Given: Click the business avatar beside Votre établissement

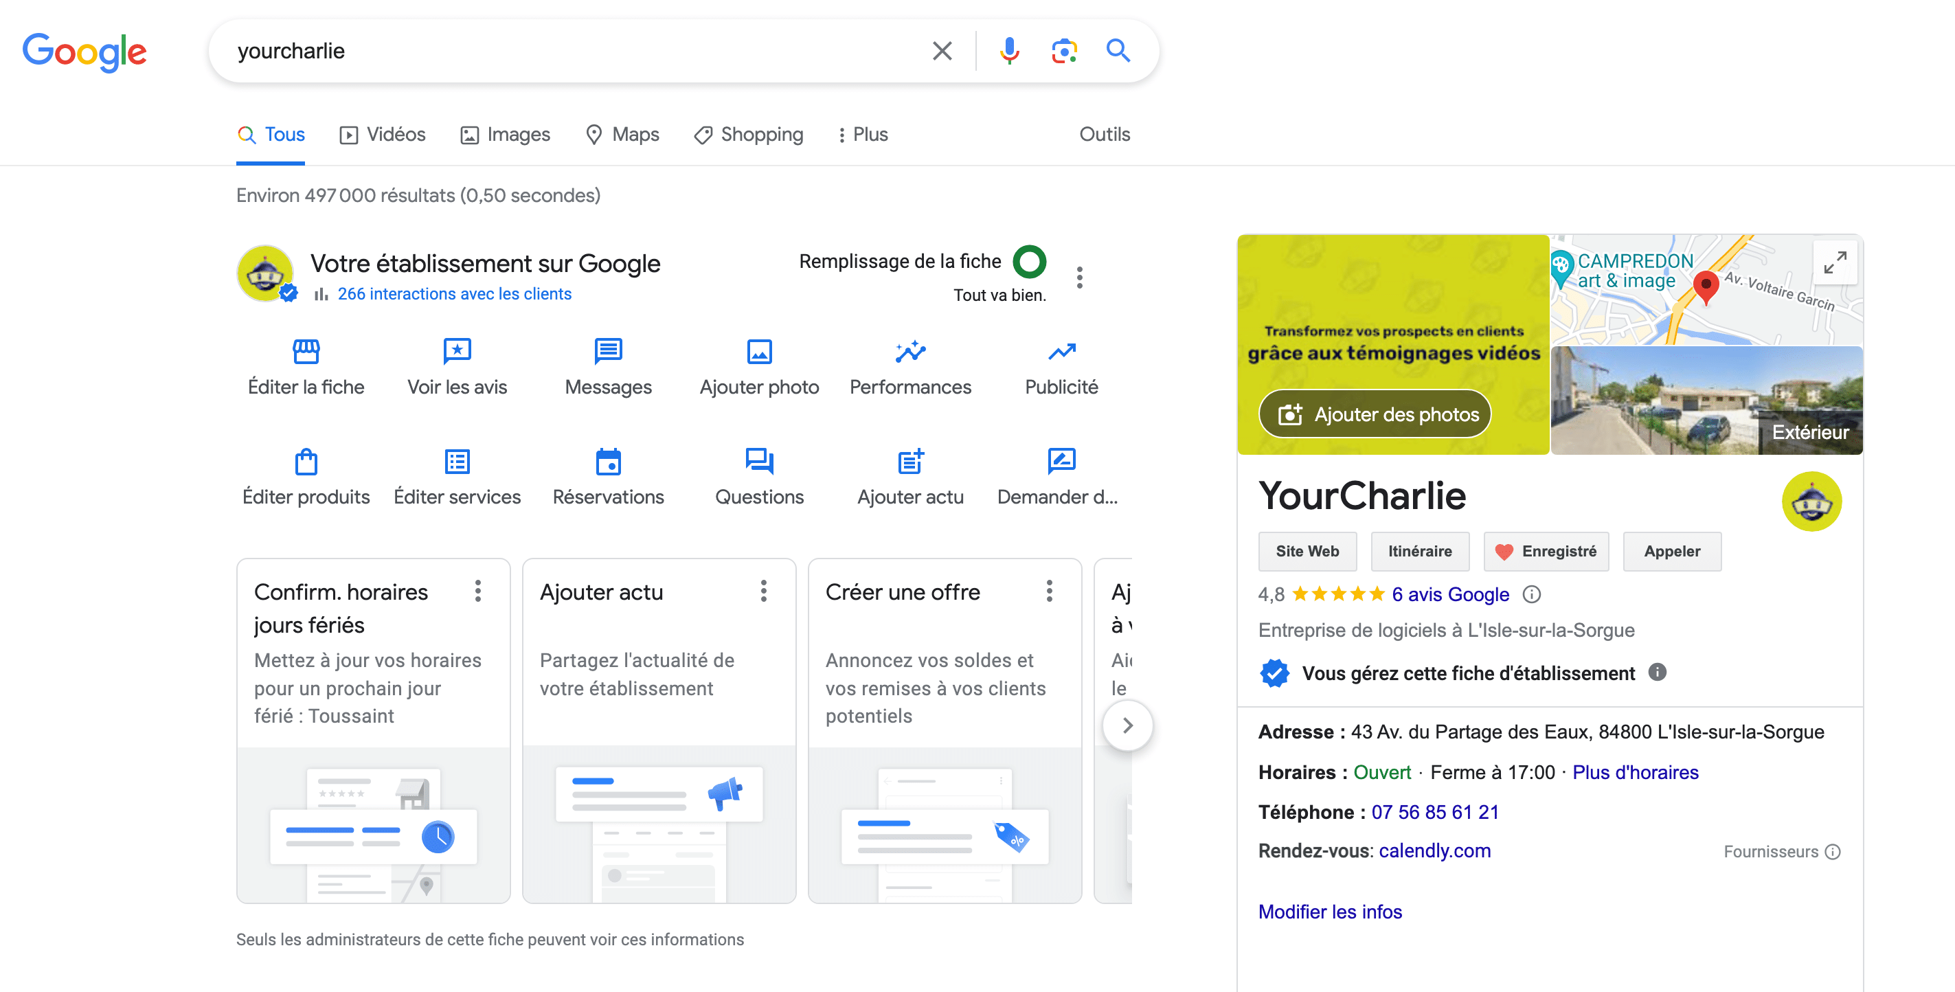Looking at the screenshot, I should (x=265, y=273).
